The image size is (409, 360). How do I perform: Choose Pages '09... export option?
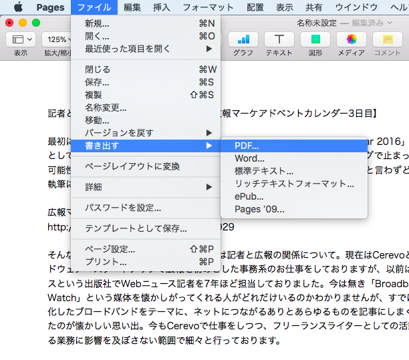pyautogui.click(x=259, y=209)
